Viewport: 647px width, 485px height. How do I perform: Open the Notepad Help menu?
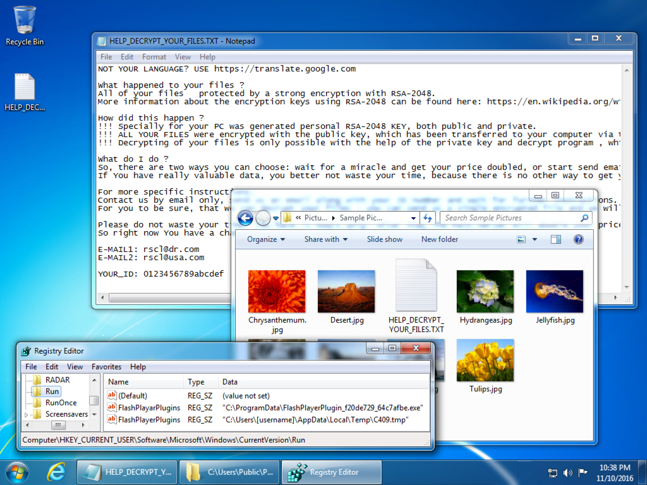click(207, 57)
